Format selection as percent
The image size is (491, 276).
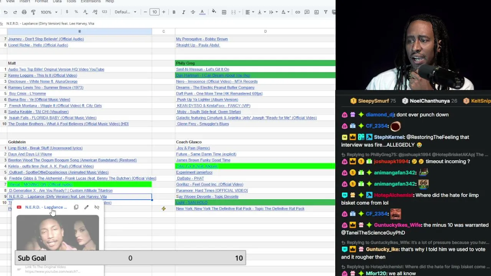point(76,12)
